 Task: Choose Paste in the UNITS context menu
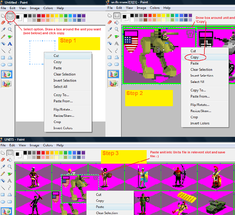(100, 207)
